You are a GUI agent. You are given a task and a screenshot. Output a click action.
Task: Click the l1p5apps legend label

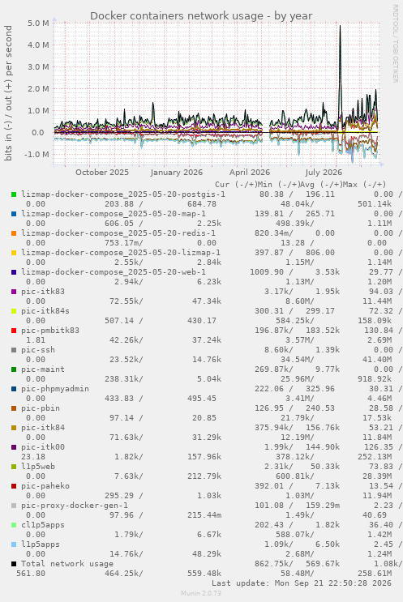[41, 544]
